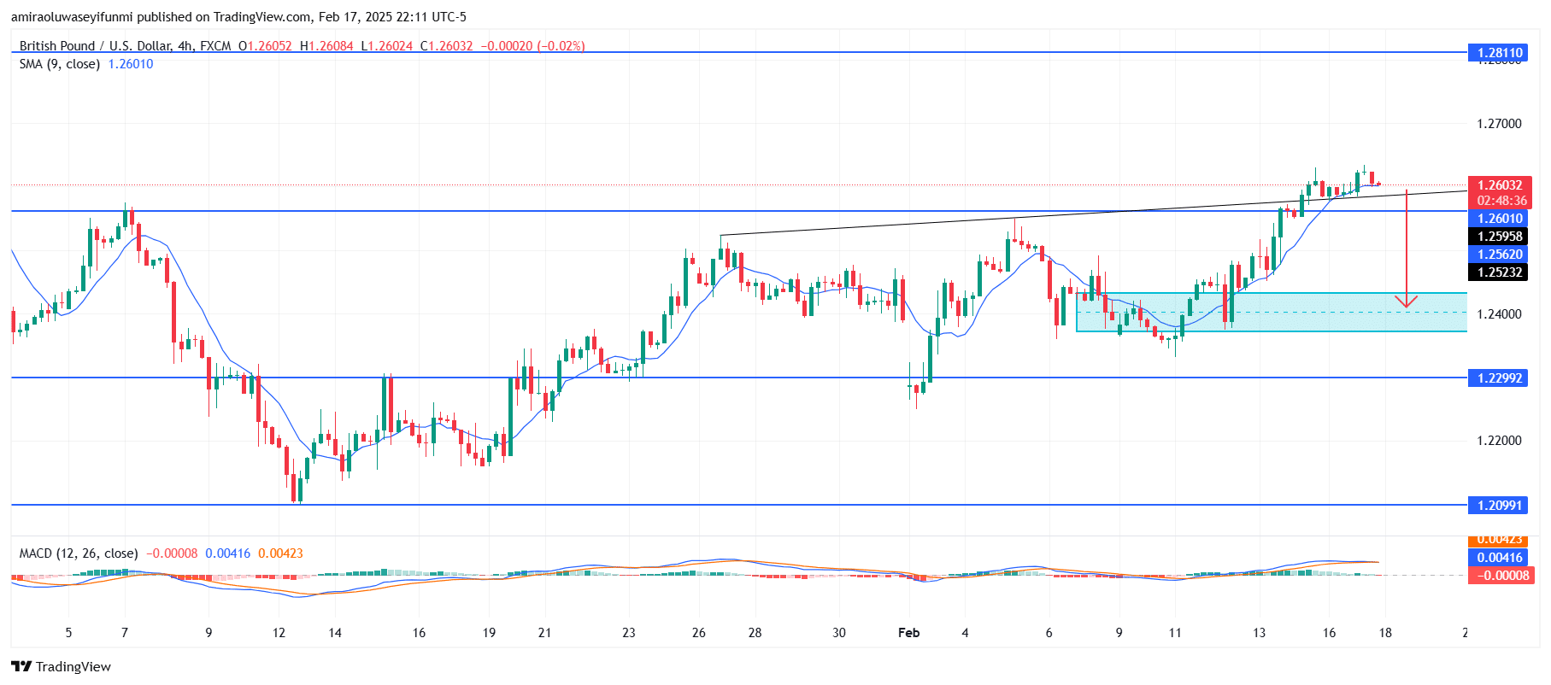Click the SMA legend value 1.26010
The height and width of the screenshot is (685, 1551).
coord(131,64)
